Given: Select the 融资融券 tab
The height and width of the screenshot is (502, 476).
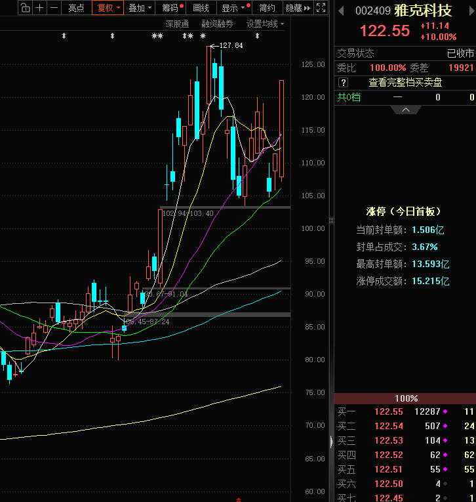Looking at the screenshot, I should pyautogui.click(x=217, y=24).
